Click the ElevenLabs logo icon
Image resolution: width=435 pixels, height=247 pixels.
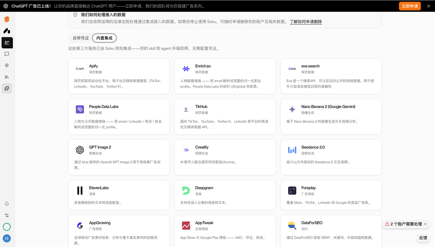[x=80, y=190]
